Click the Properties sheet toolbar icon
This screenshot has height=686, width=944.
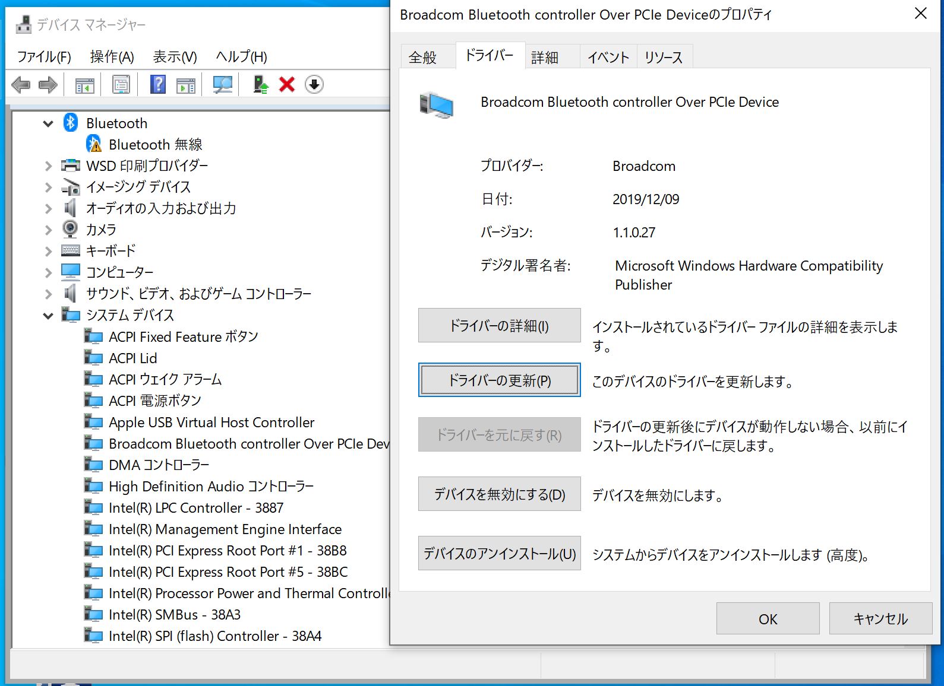coord(121,85)
